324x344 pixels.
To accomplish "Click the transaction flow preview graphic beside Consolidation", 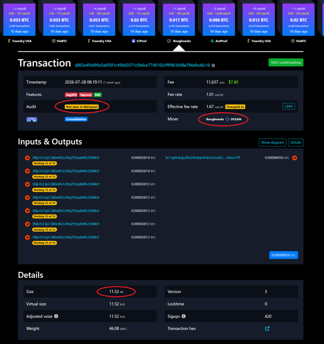I will click(32, 119).
